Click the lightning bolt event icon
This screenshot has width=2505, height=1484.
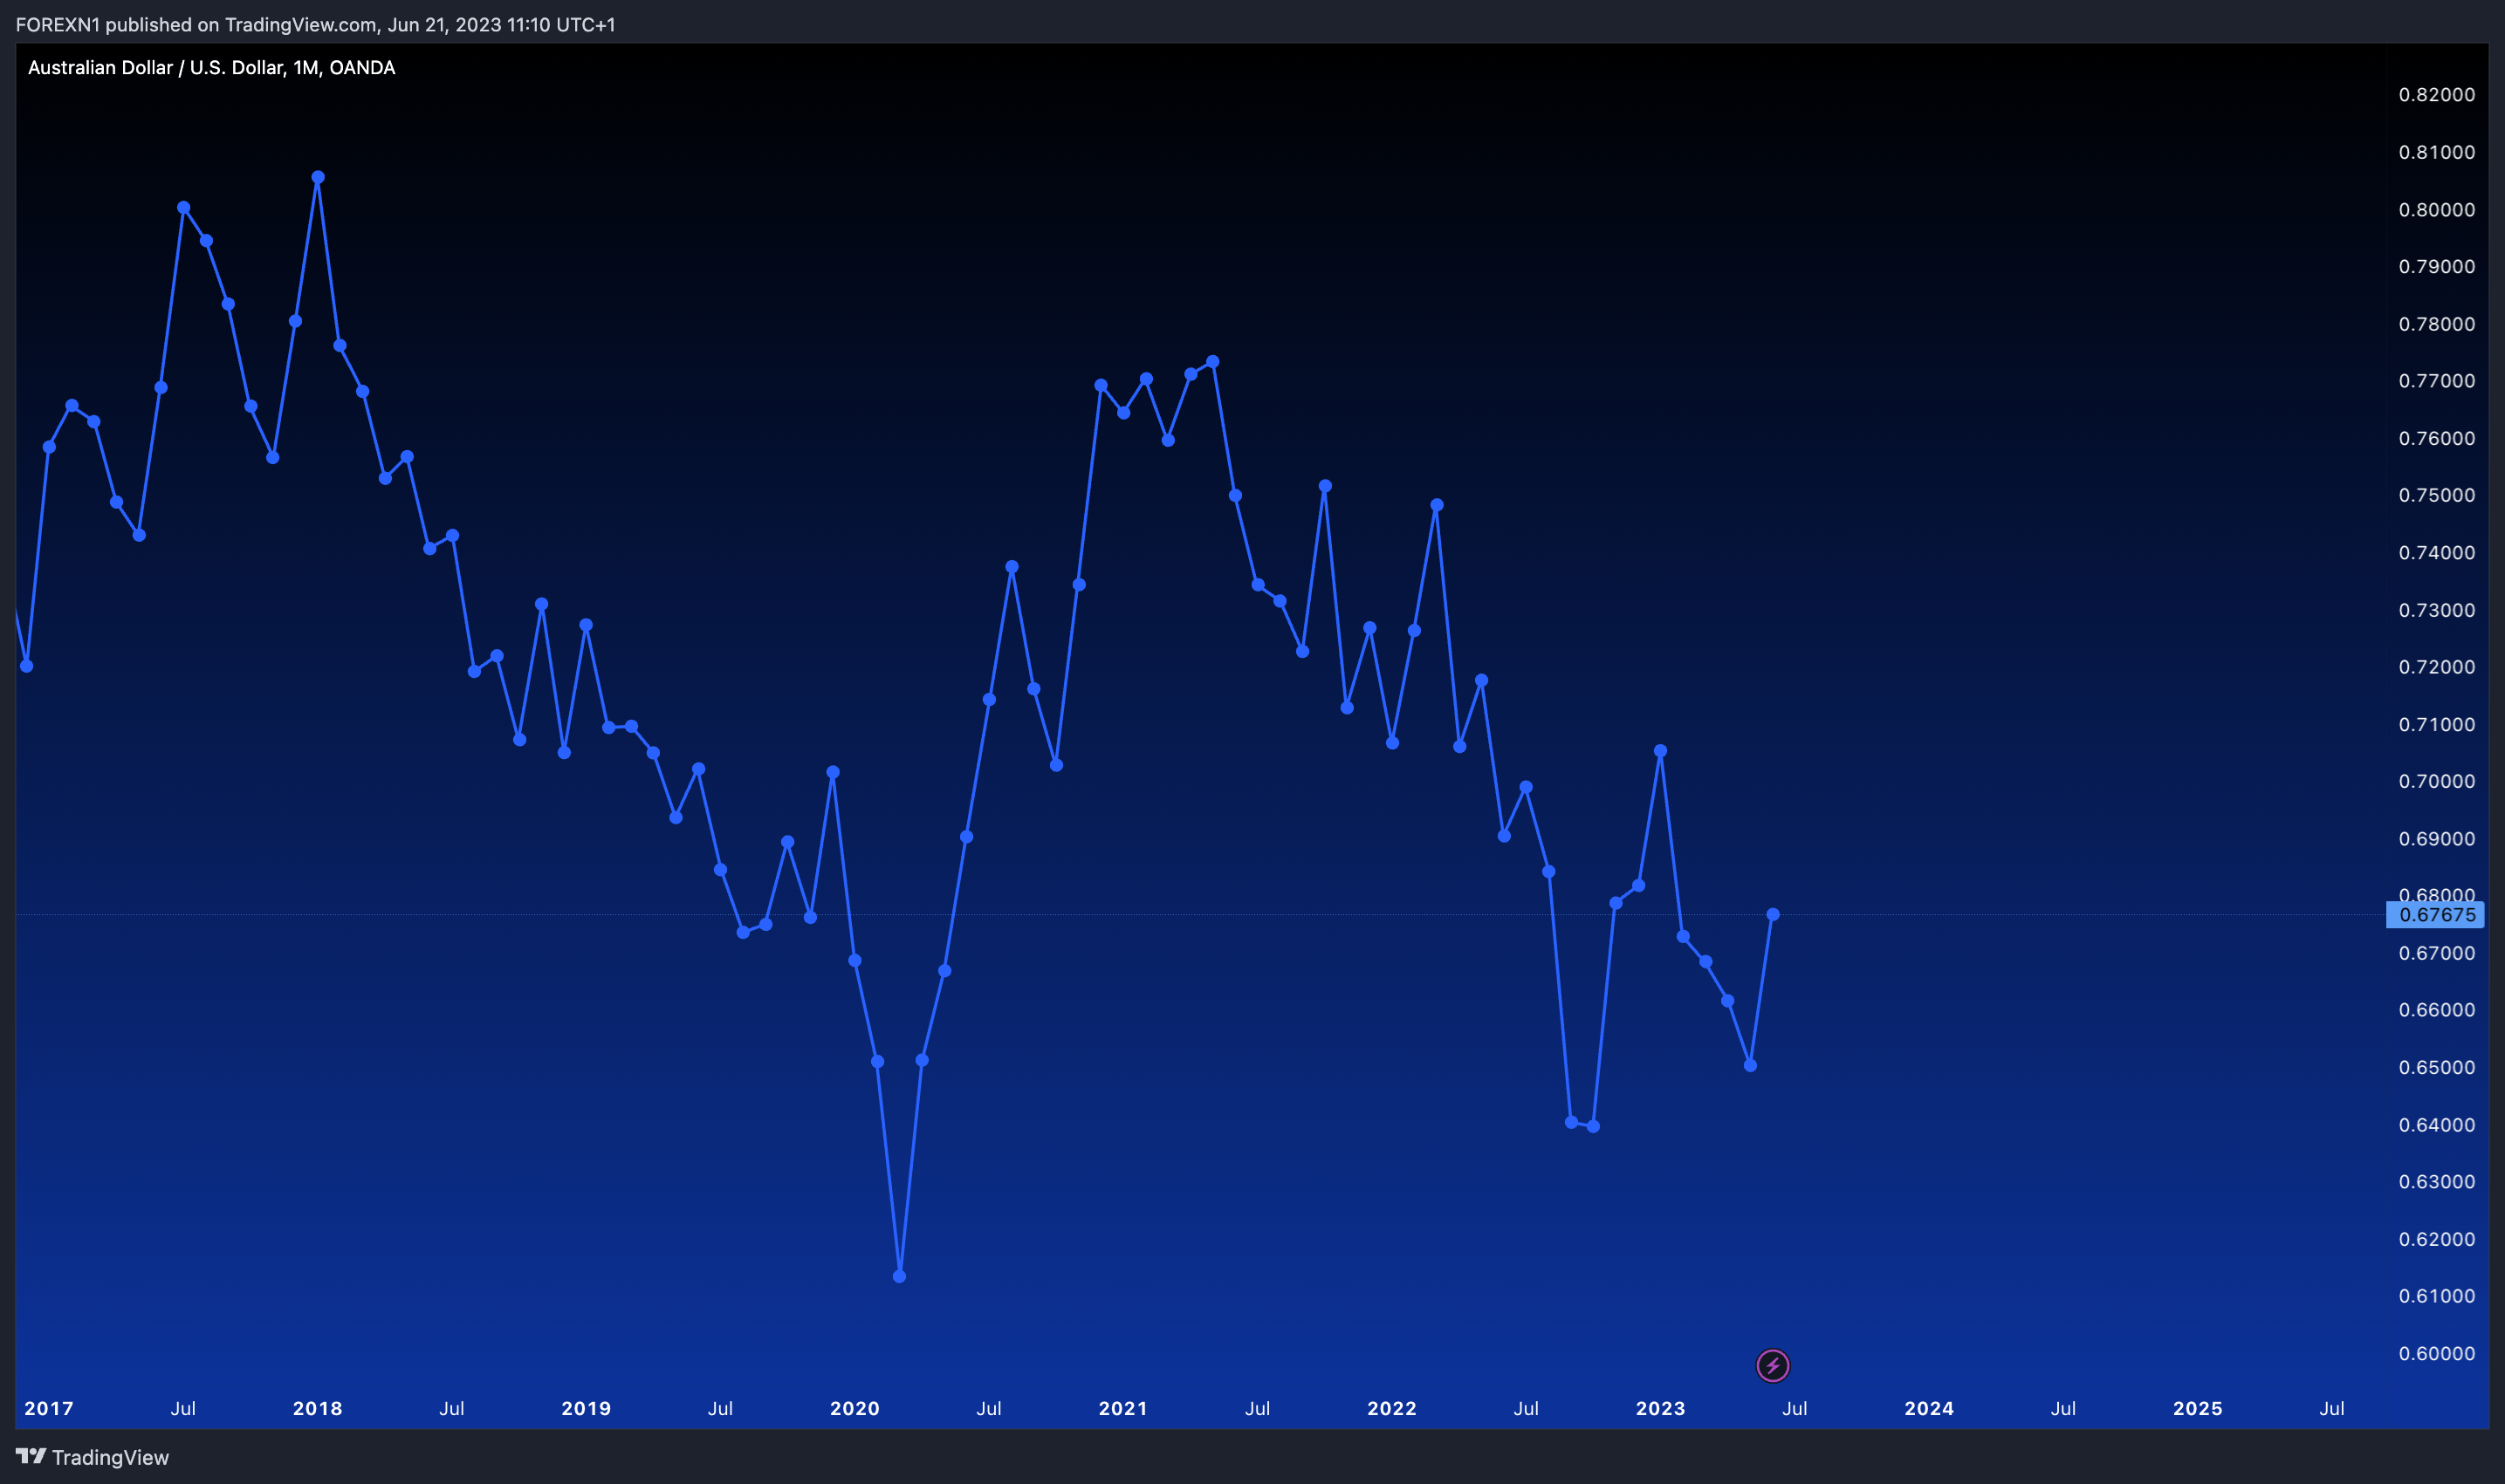(1773, 1365)
